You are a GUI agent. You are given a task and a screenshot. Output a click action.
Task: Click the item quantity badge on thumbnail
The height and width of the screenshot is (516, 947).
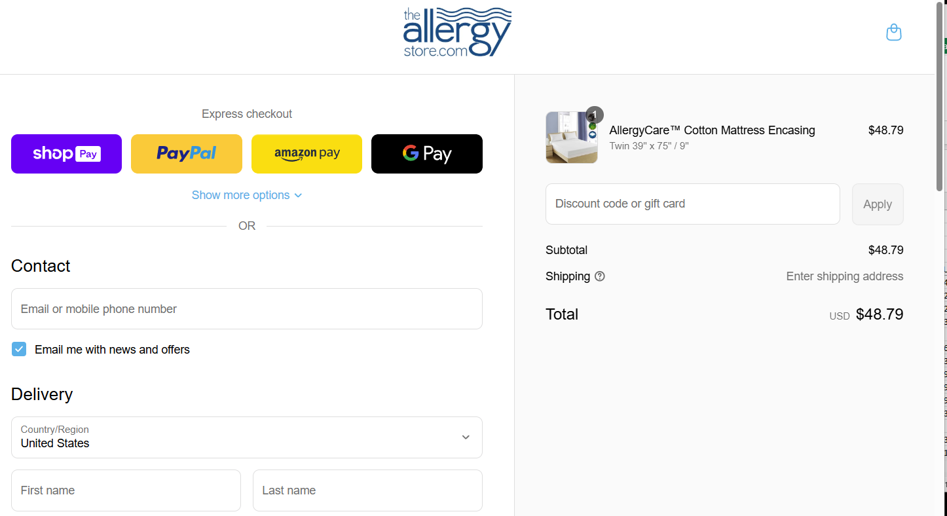pyautogui.click(x=595, y=115)
